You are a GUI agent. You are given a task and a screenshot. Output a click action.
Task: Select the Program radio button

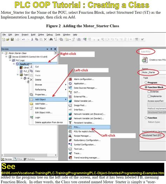tap(146, 83)
